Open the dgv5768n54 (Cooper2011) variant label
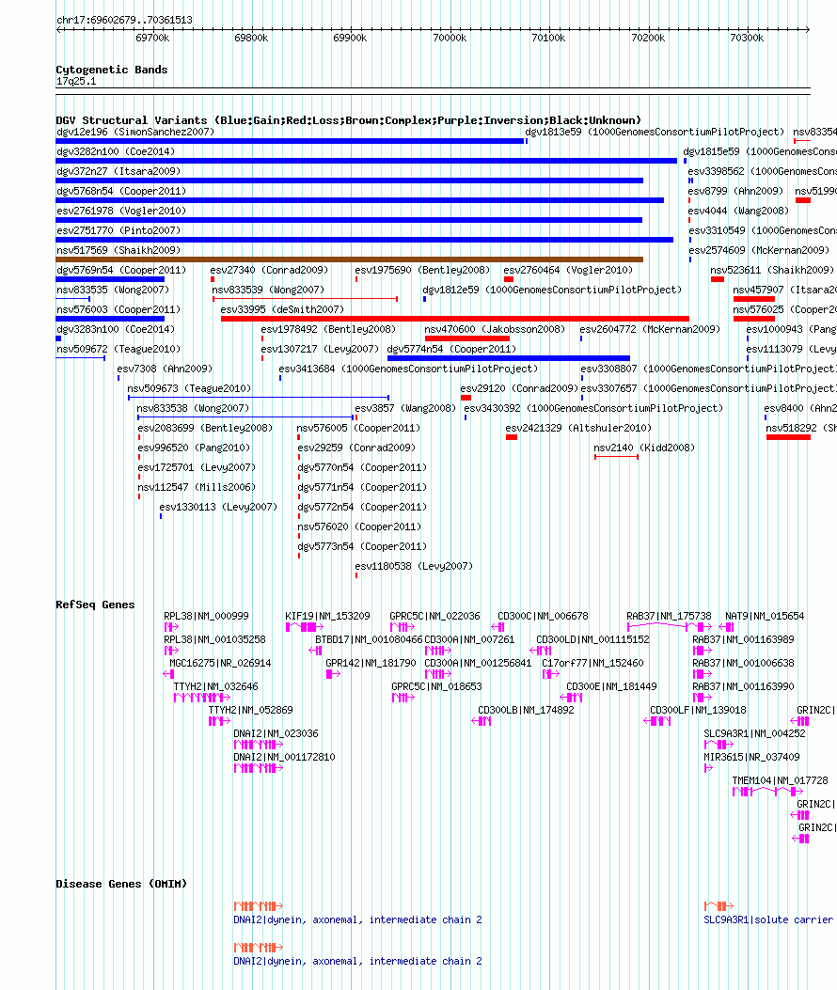Viewport: 837px width, 990px height. click(120, 191)
